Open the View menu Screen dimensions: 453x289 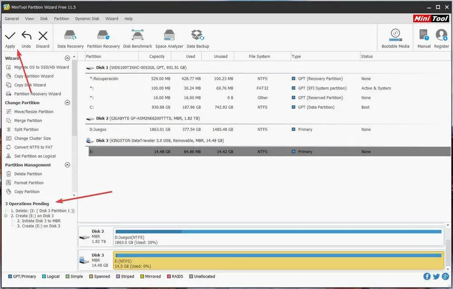pos(29,19)
